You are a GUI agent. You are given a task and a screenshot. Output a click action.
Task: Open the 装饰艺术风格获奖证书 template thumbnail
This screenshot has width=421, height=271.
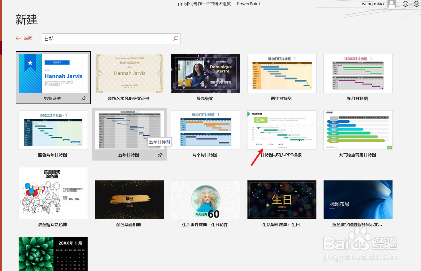129,73
